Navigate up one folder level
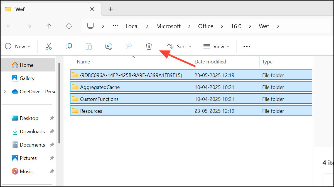 (x=49, y=26)
